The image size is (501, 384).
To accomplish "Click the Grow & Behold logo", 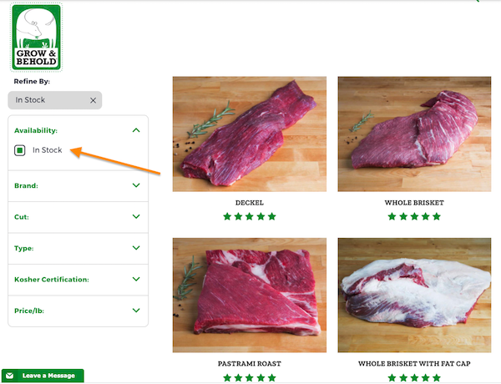I will coord(37,37).
